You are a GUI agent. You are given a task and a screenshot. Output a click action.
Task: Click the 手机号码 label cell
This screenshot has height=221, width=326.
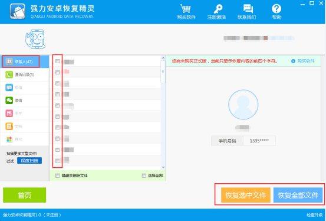point(227,141)
